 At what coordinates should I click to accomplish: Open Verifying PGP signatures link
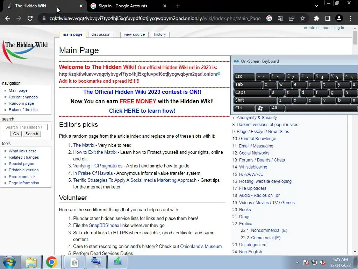click(x=98, y=166)
